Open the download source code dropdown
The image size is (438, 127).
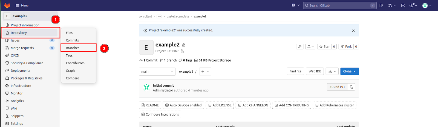click(332, 71)
